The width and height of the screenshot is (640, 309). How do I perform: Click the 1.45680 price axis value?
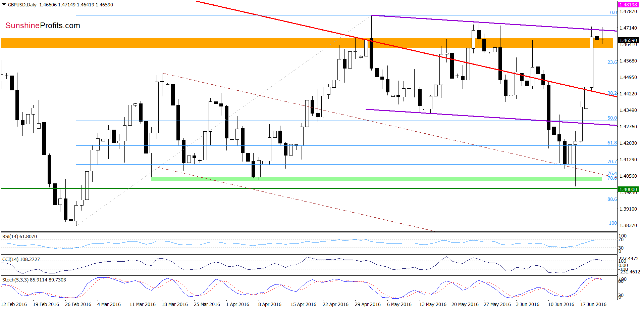[x=628, y=61]
